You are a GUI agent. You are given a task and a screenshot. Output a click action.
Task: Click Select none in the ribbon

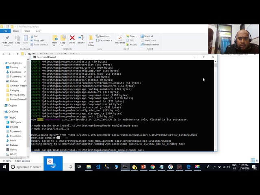pos(148,40)
